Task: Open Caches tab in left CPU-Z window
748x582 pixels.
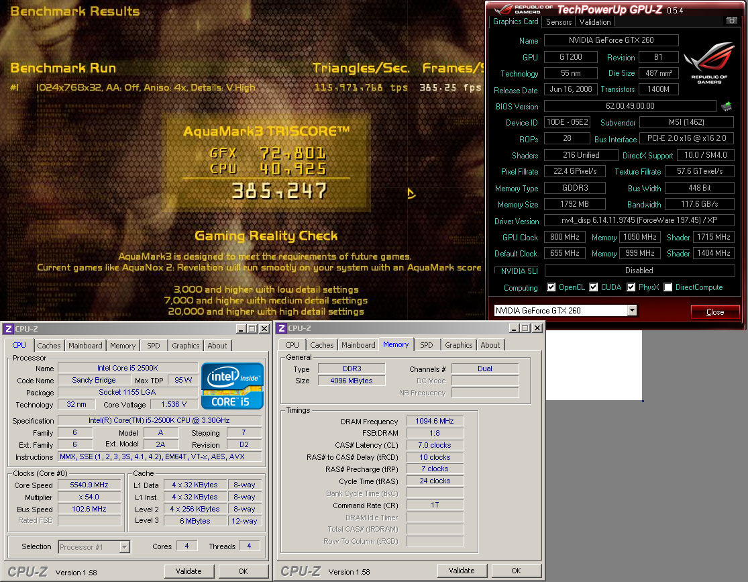Action: point(49,346)
